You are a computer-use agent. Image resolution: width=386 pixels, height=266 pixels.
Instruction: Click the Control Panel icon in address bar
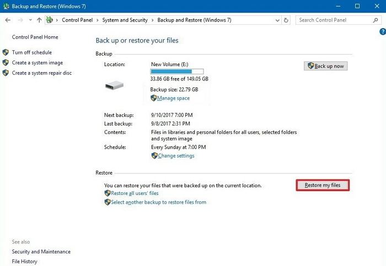[50, 20]
